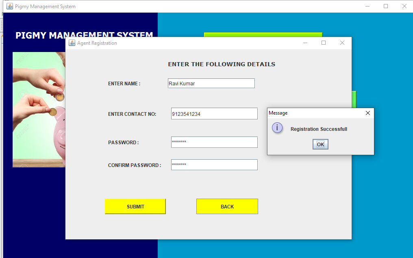Minimize the Agent Registration window

(305, 43)
